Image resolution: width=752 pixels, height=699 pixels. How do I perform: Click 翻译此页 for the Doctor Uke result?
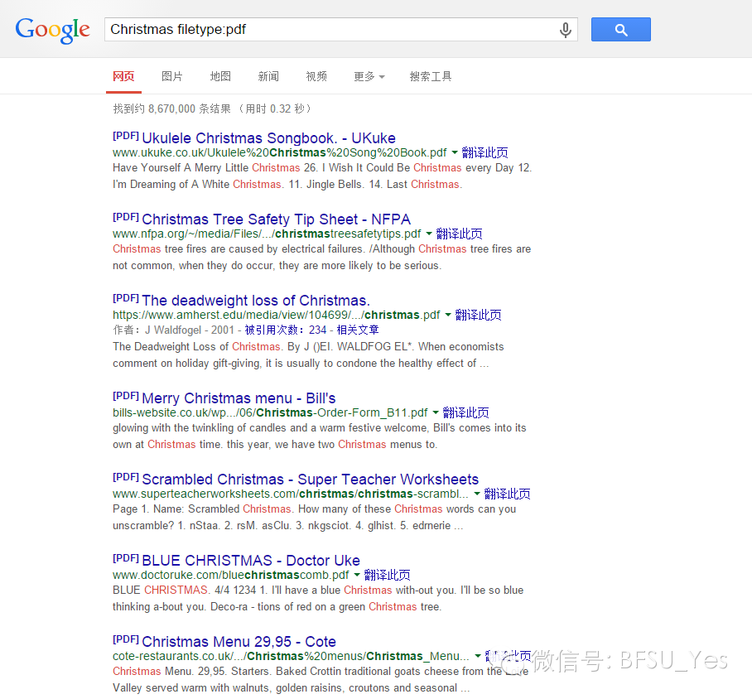pos(387,575)
